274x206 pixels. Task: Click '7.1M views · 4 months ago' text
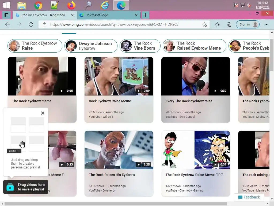[106, 112]
